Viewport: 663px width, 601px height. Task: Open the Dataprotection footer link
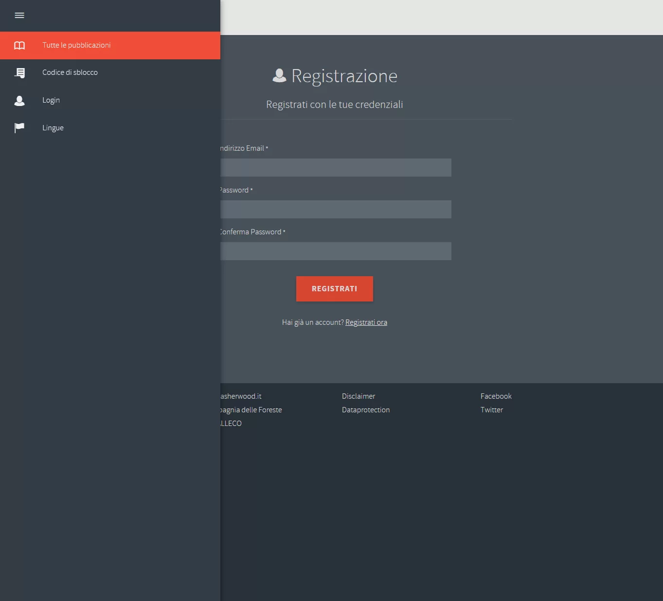(x=366, y=410)
